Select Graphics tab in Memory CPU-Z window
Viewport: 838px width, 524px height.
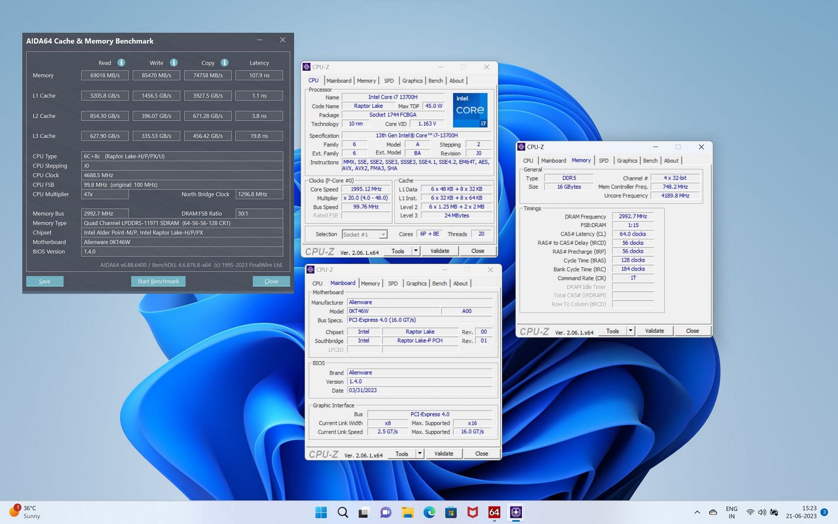(x=627, y=161)
